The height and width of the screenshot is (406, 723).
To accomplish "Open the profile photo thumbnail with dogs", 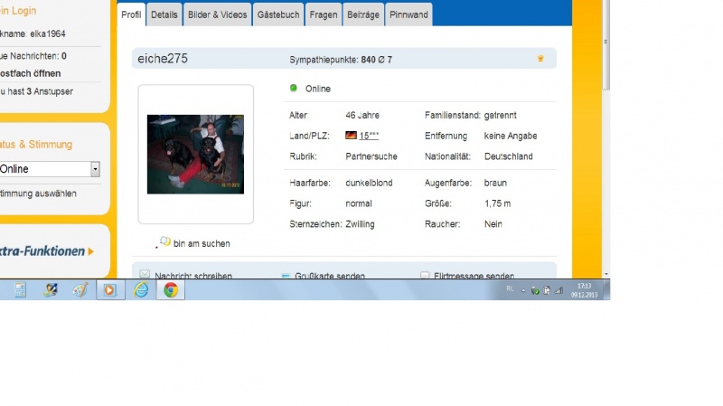I will tap(195, 154).
